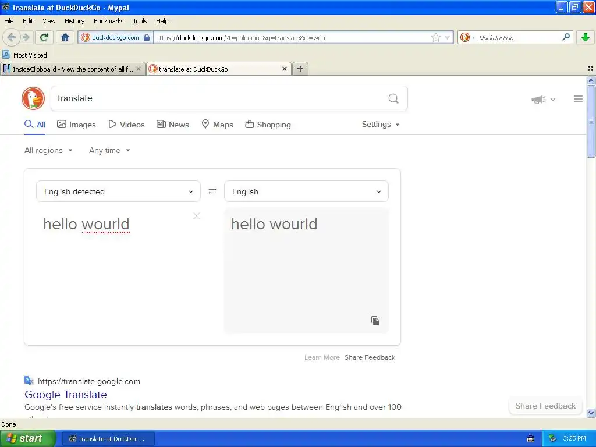Click the duckduckgo.com site identity label
Image resolution: width=596 pixels, height=447 pixels.
click(115, 37)
